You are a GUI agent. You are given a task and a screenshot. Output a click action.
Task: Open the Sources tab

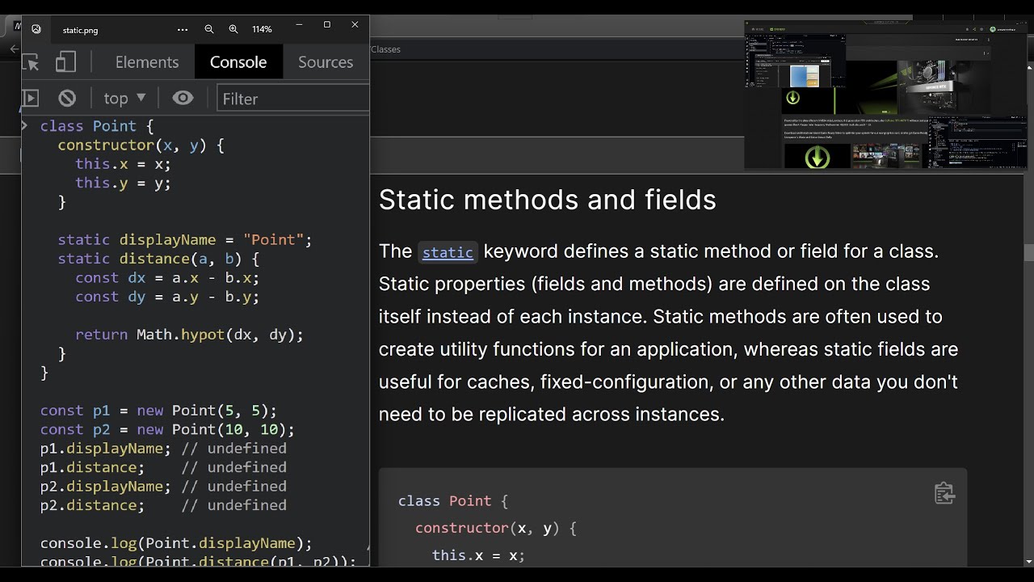pos(326,62)
